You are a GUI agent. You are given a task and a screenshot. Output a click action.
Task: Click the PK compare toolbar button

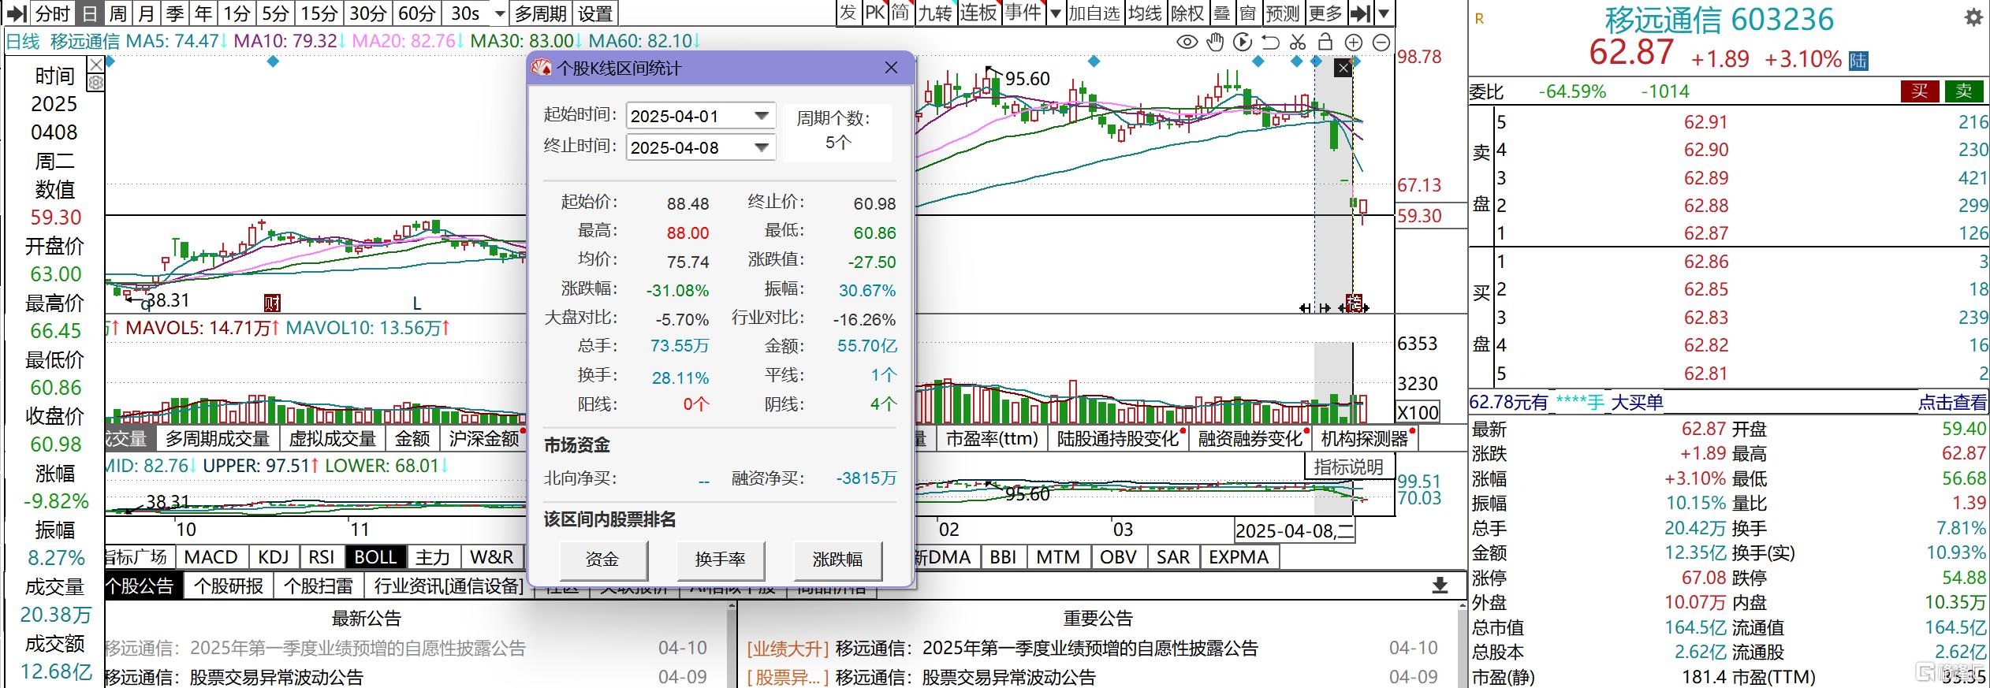coord(874,13)
